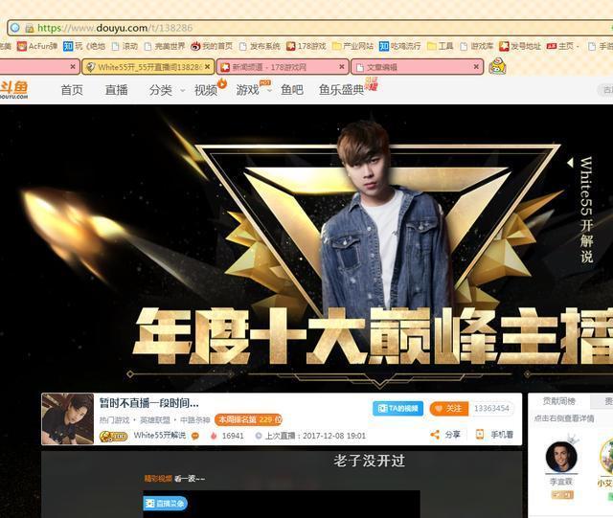
Task: Close the 新闻频道 - 178游戏网 tab
Action: click(x=342, y=67)
